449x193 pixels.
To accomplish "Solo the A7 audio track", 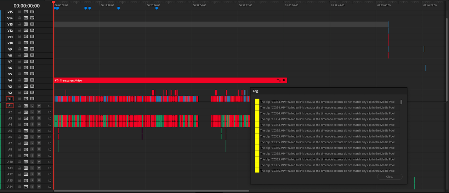I will (32, 143).
